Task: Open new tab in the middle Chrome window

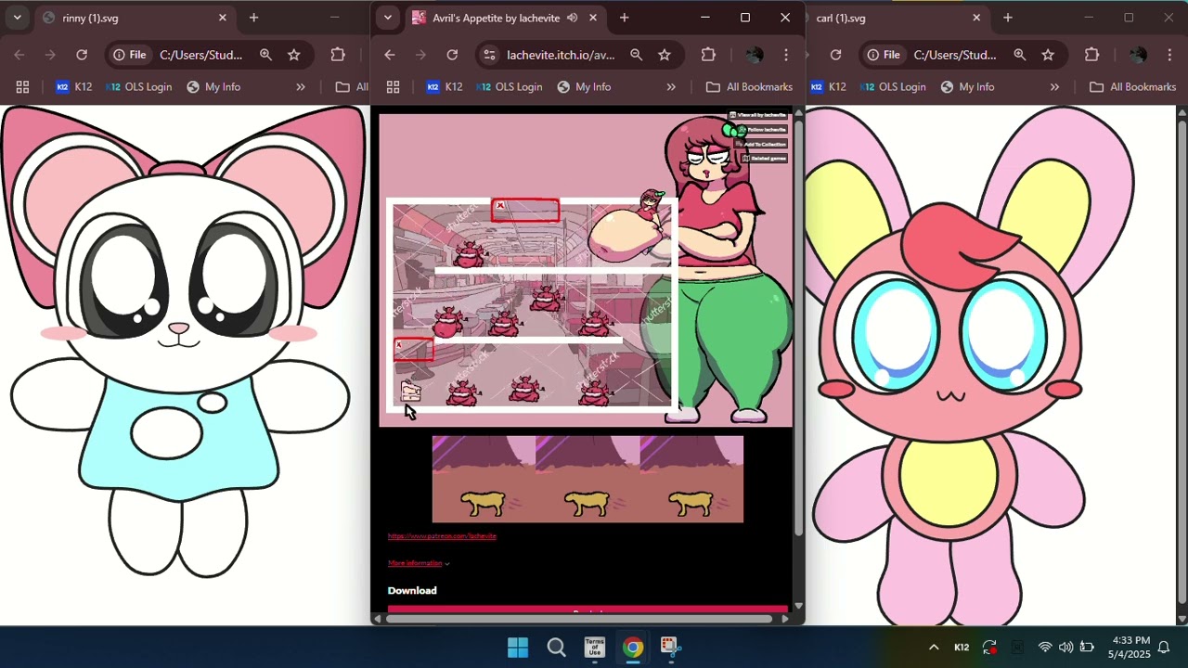Action: click(625, 18)
